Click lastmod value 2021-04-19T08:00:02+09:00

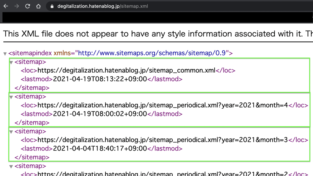click(100, 114)
